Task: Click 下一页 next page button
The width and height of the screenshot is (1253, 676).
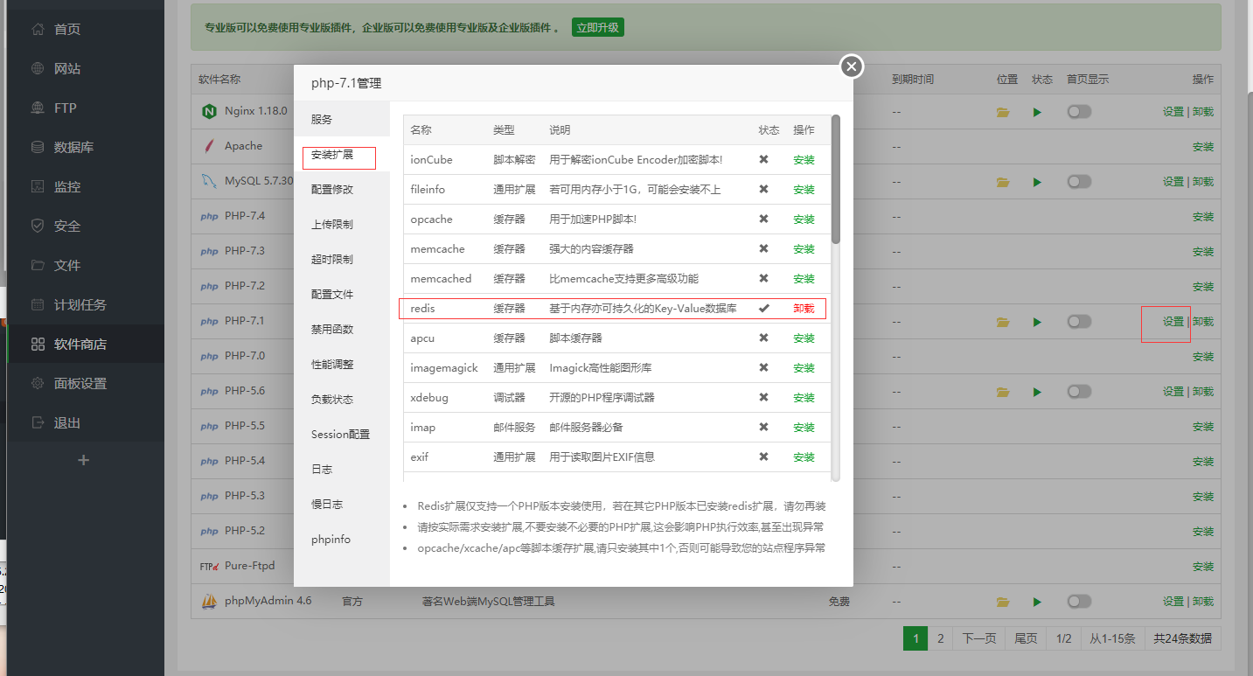Action: 979,638
